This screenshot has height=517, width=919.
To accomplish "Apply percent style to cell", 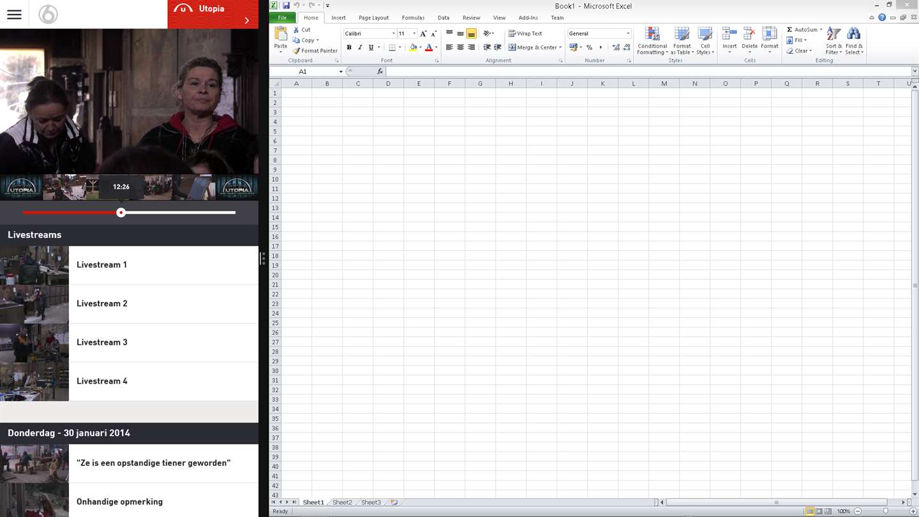I will [x=589, y=47].
